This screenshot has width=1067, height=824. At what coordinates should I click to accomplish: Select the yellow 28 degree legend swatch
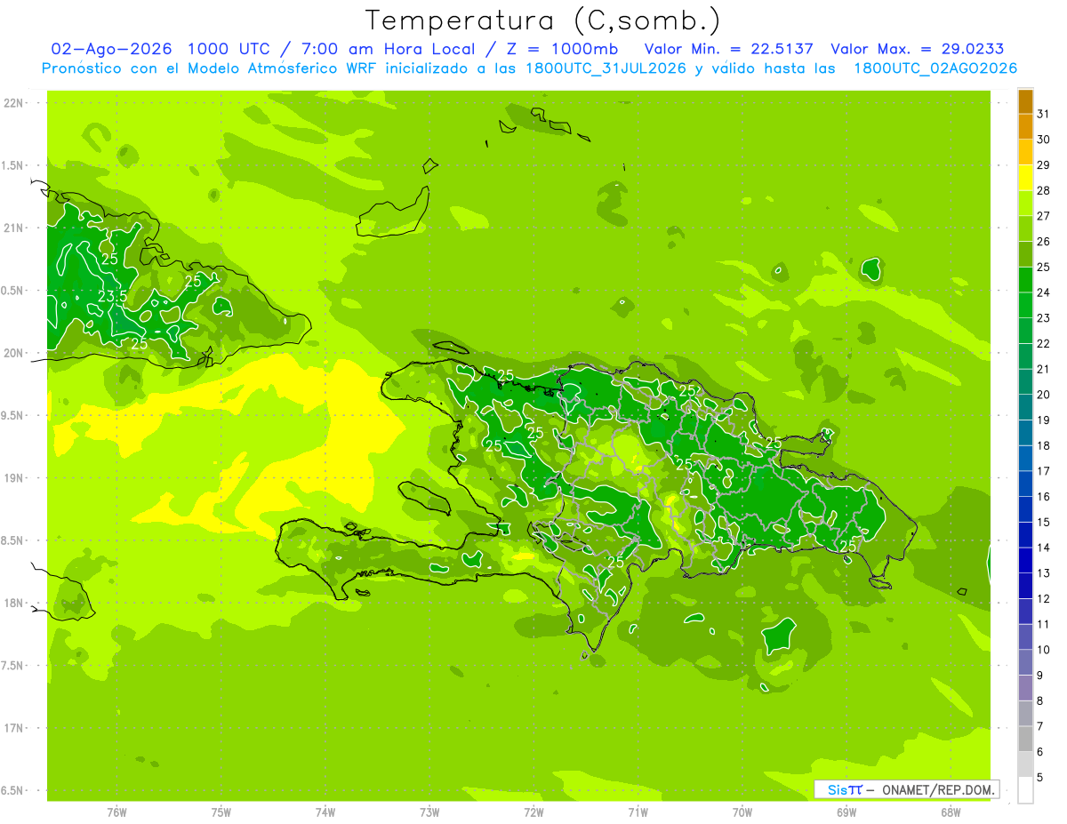pos(1025,178)
